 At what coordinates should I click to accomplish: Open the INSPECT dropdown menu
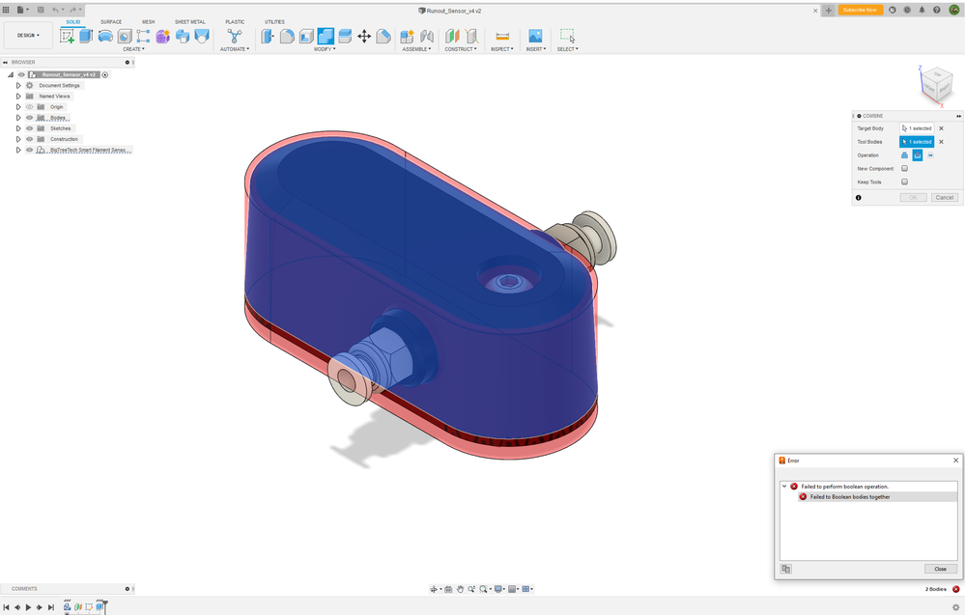501,49
